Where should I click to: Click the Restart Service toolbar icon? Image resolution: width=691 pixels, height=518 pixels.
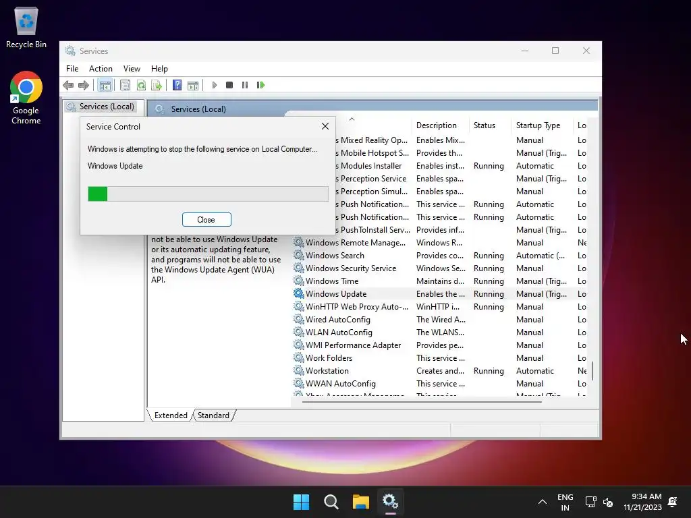[260, 85]
